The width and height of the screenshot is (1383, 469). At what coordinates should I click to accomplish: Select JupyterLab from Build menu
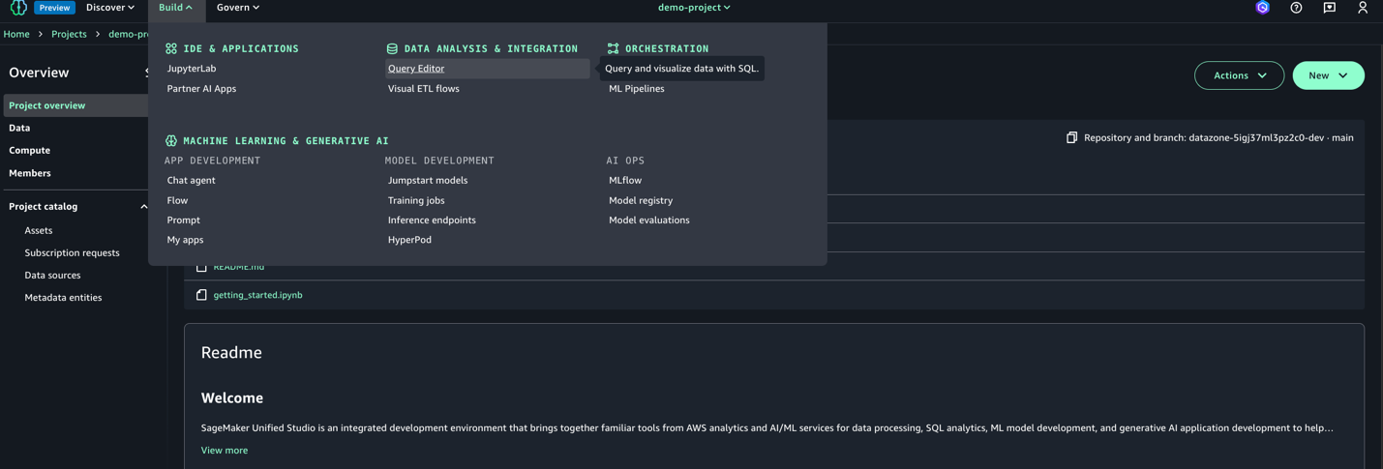[x=192, y=69]
